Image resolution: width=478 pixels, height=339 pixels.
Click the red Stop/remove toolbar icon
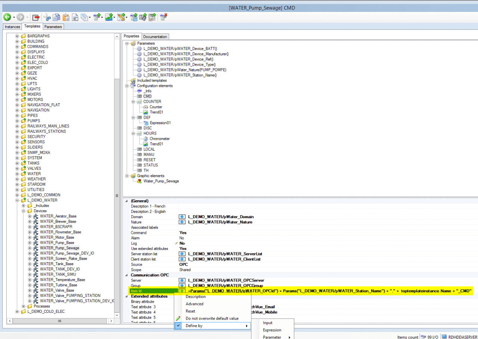36,17
